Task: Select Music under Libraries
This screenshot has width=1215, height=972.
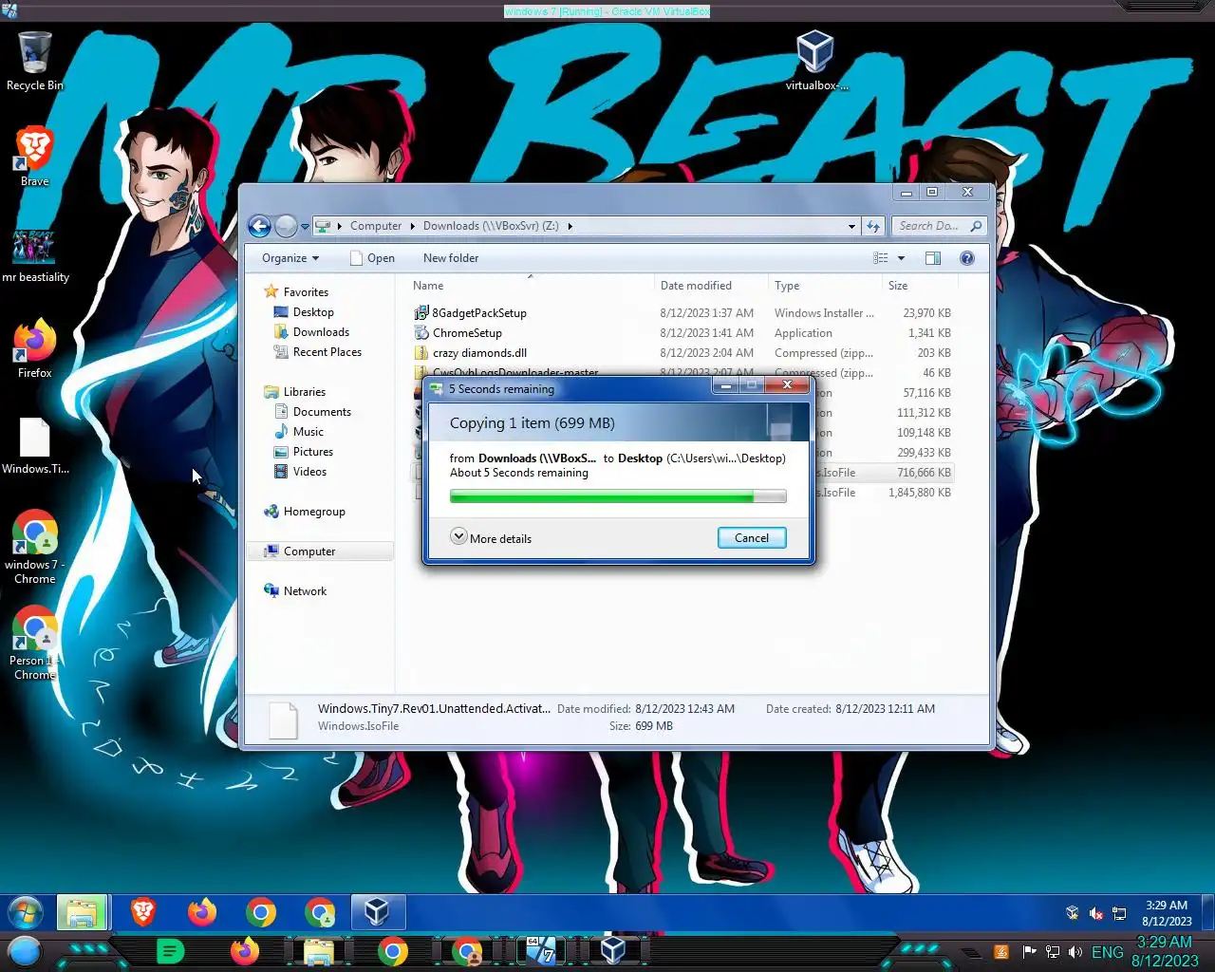Action: tap(308, 432)
